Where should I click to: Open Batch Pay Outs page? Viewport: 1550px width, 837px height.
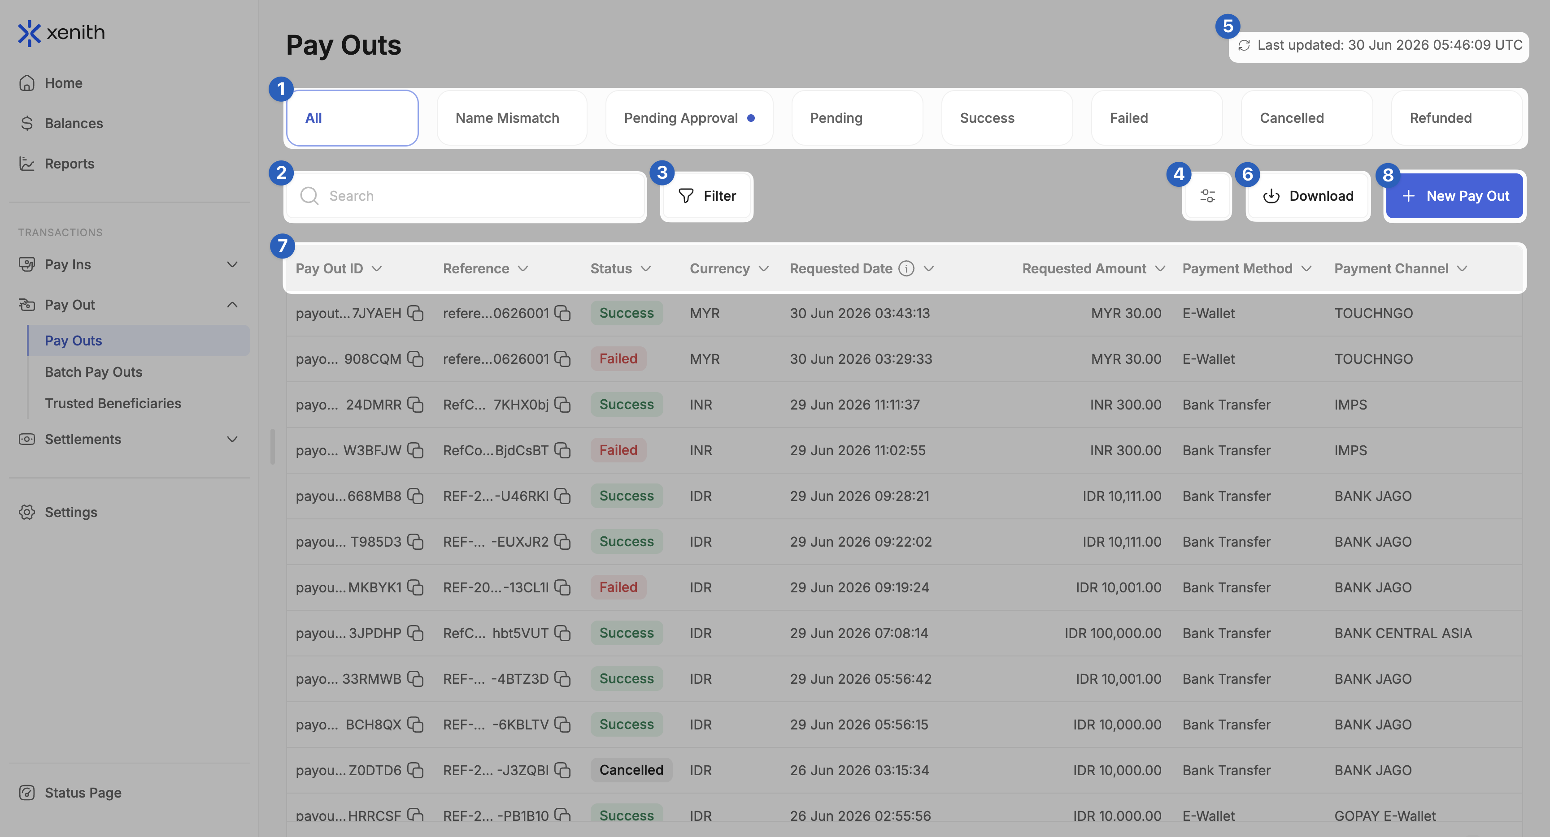click(x=93, y=372)
